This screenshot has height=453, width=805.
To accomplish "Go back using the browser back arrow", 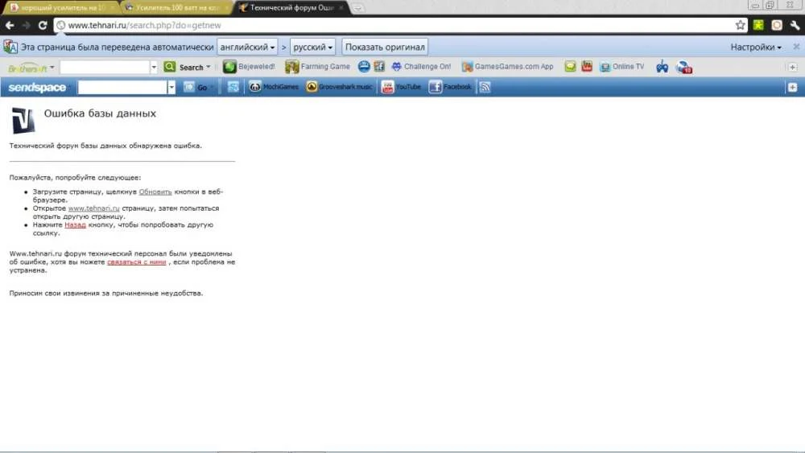I will pos(9,25).
